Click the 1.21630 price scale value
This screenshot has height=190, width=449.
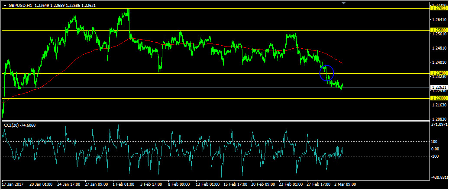coord(439,105)
